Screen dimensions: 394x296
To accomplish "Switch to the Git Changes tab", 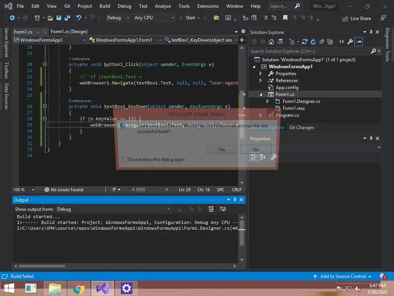I will (302, 128).
